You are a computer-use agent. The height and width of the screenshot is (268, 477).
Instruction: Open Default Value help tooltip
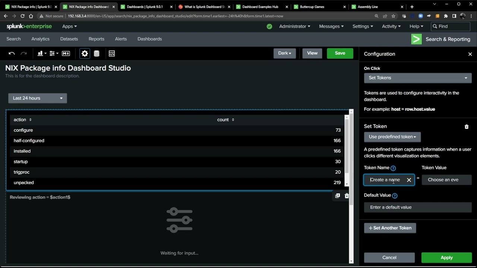point(395,196)
